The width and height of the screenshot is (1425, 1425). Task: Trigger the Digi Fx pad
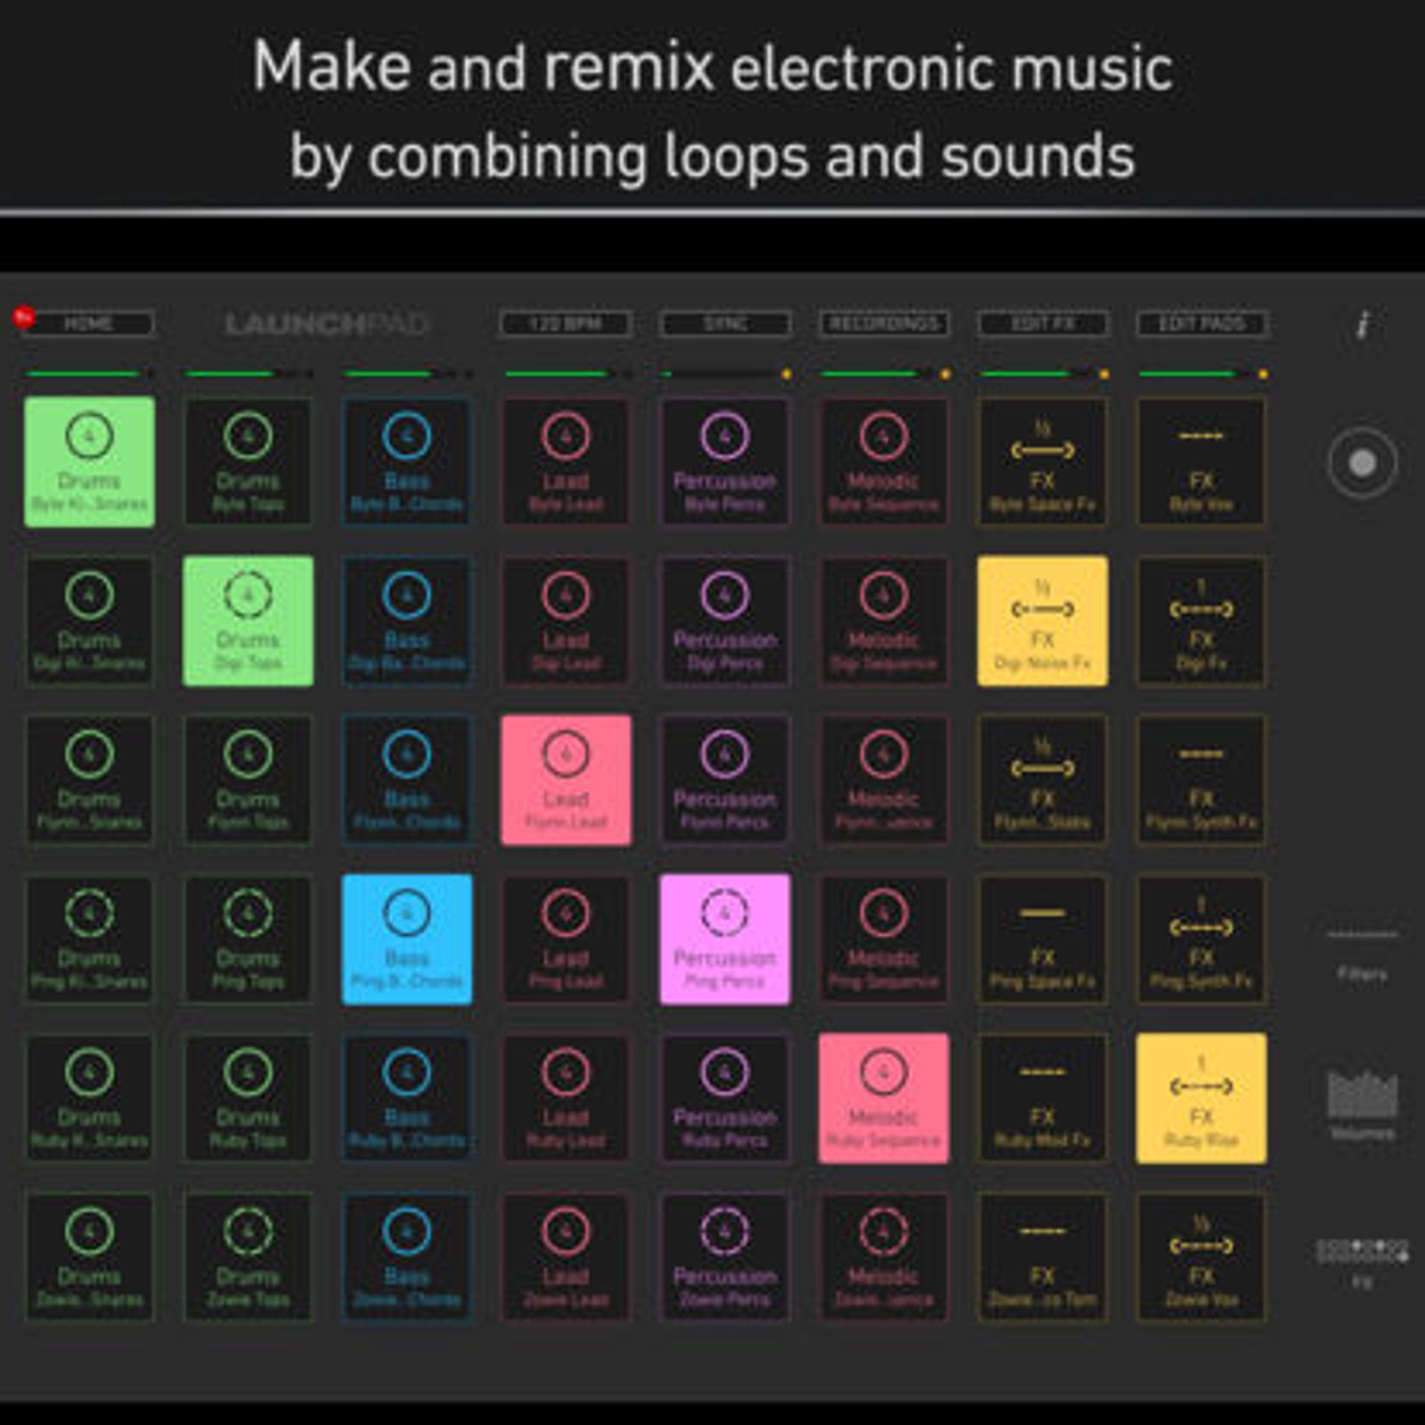point(1201,621)
